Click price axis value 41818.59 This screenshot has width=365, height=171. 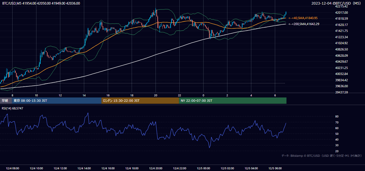(x=342, y=19)
